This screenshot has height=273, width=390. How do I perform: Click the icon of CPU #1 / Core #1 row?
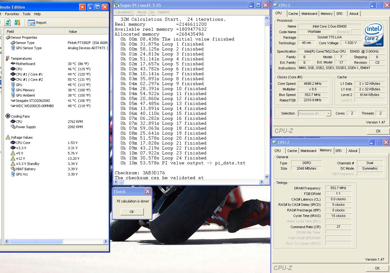13,74
